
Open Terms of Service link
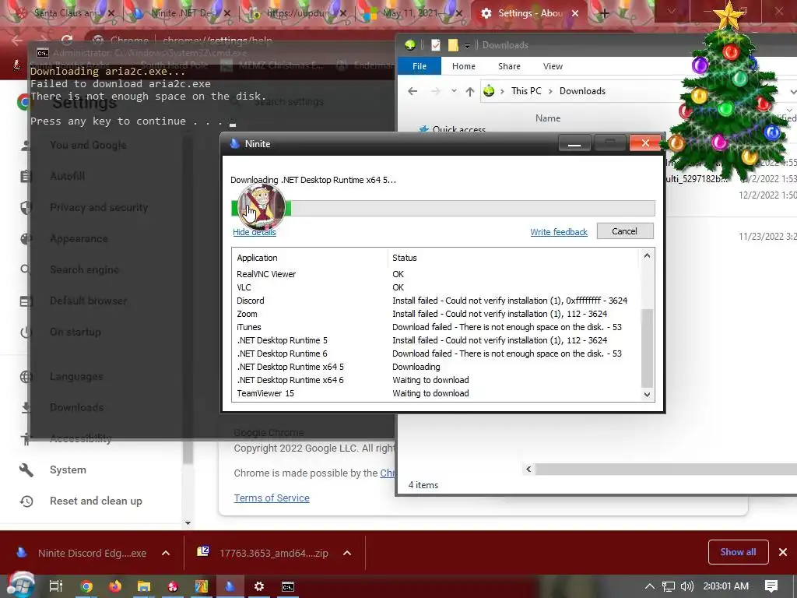click(272, 498)
